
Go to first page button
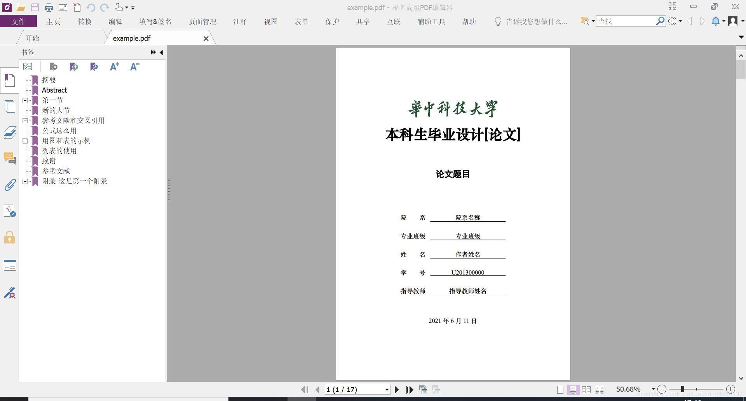[x=305, y=389]
